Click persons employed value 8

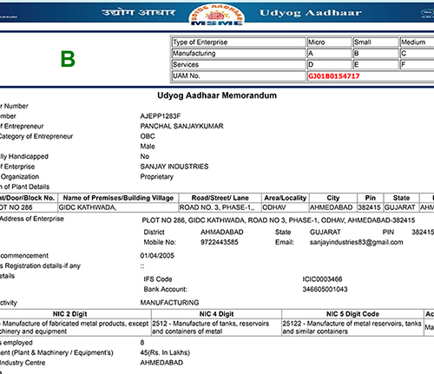(142, 343)
